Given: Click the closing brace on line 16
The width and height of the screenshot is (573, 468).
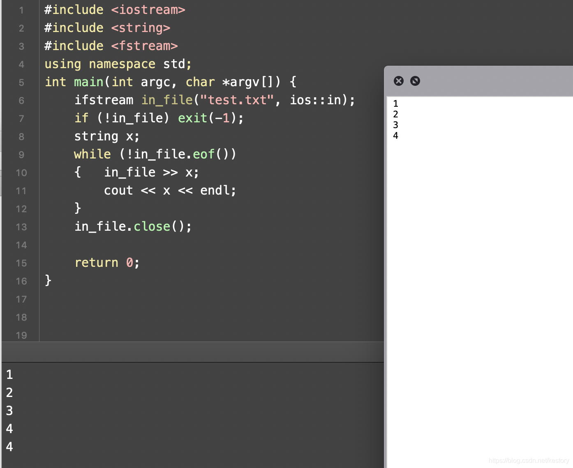Looking at the screenshot, I should (x=48, y=281).
